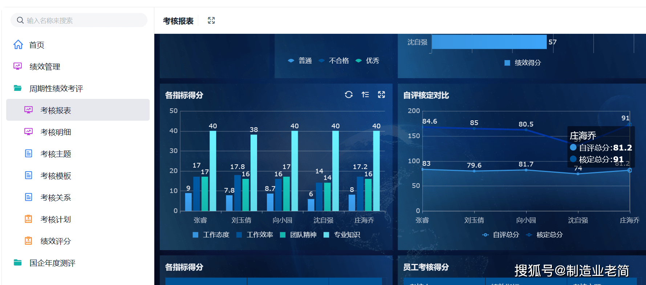Toggle 绩效得分 legend series
This screenshot has width=646, height=285.
[x=523, y=63]
